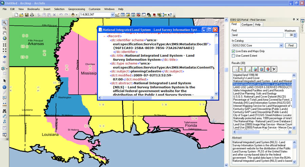
Task: Go back to previous extent
Action: click(x=4, y=57)
